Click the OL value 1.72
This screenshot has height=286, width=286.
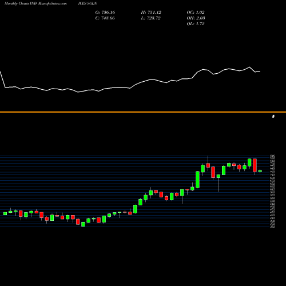tap(200, 23)
